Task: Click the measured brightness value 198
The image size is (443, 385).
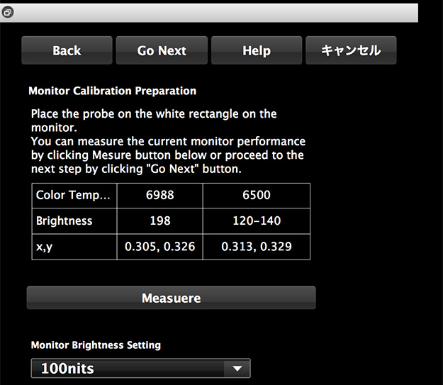Action: pyautogui.click(x=159, y=221)
